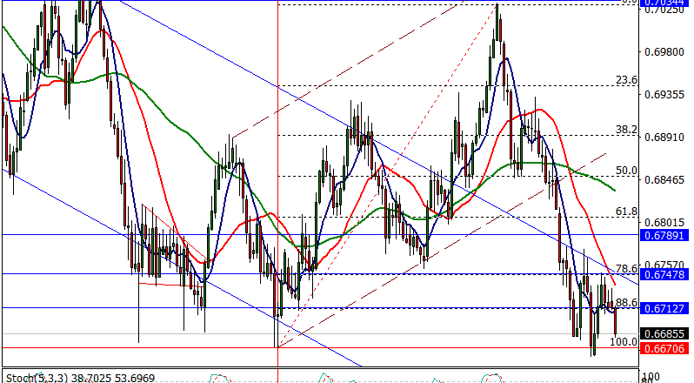Select the 78.6 Fibonacci level label
This screenshot has height=383, width=694.
click(x=627, y=268)
